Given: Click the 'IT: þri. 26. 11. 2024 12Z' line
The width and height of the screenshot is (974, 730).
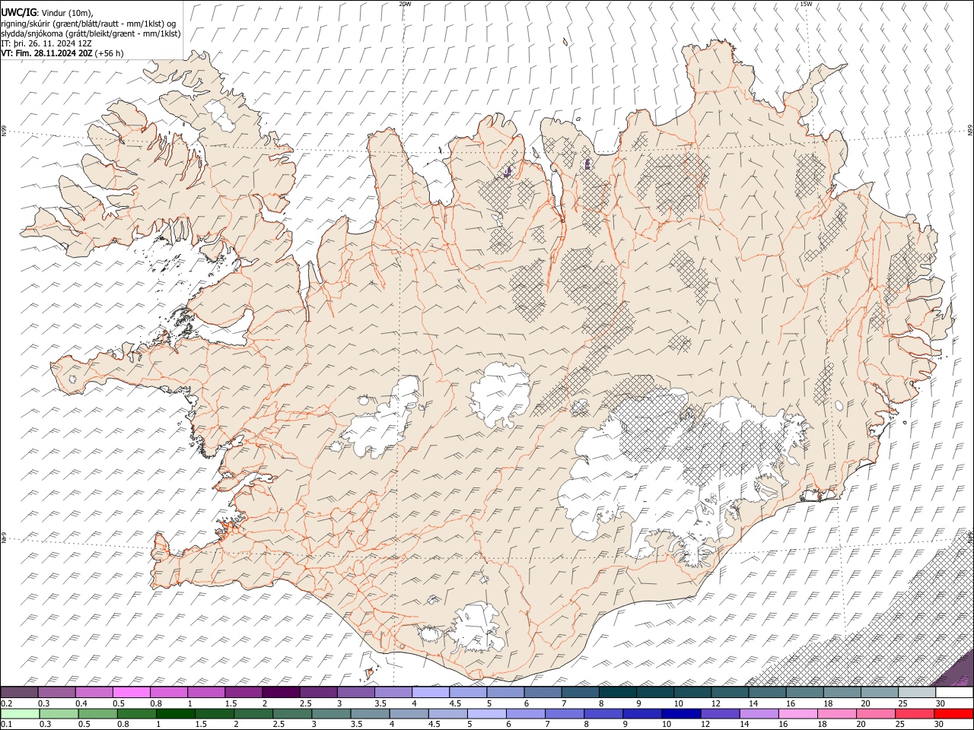Looking at the screenshot, I should (46, 43).
